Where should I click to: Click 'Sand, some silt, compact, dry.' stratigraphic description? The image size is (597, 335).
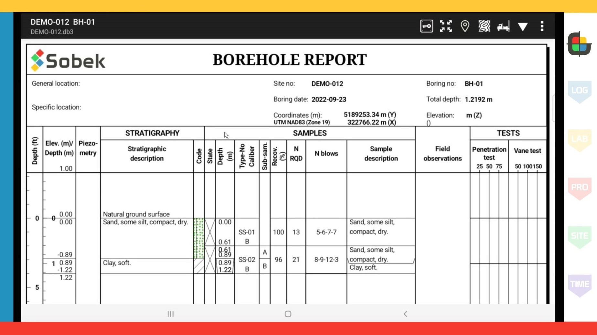tap(145, 222)
